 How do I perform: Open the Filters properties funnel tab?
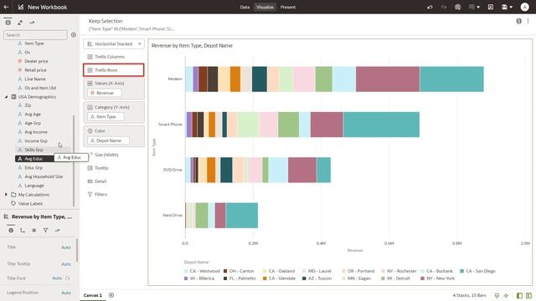pyautogui.click(x=45, y=231)
